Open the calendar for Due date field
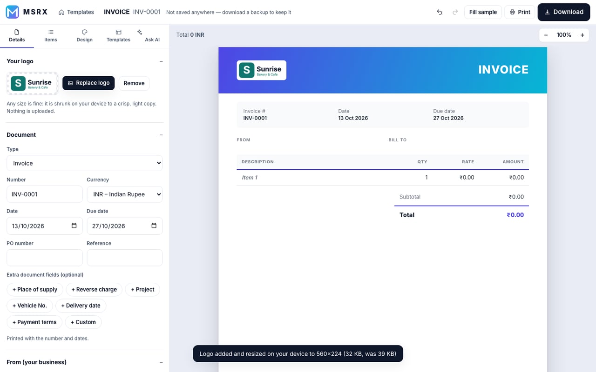The width and height of the screenshot is (596, 372). pyautogui.click(x=154, y=226)
